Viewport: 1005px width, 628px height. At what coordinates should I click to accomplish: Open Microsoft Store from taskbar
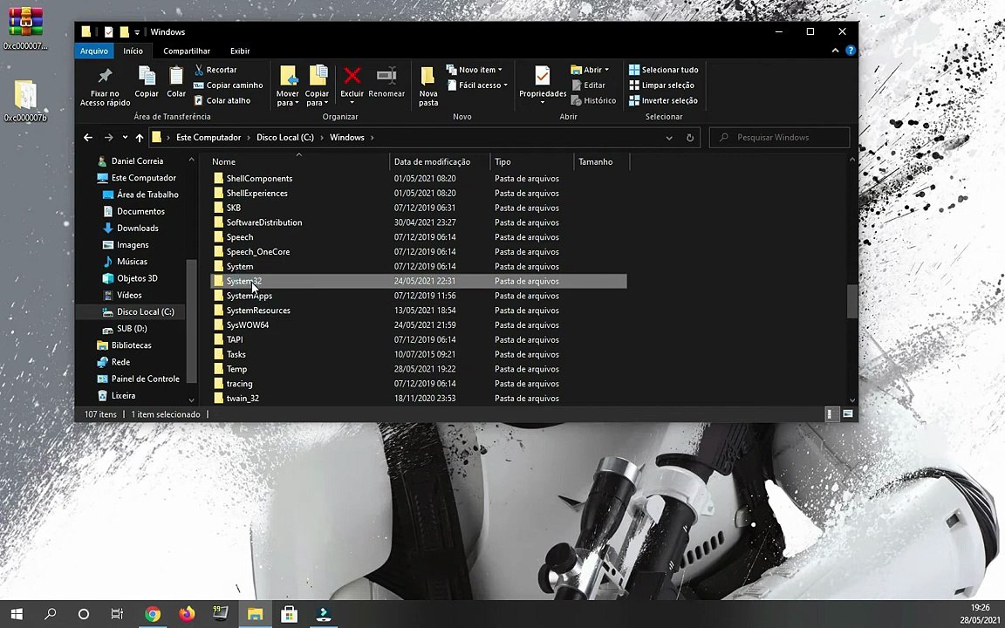[x=289, y=614]
